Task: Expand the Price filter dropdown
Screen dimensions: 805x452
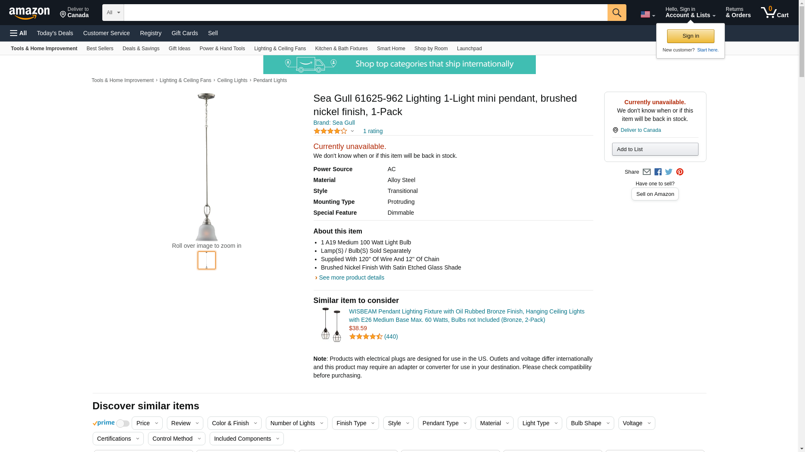Action: point(147,423)
